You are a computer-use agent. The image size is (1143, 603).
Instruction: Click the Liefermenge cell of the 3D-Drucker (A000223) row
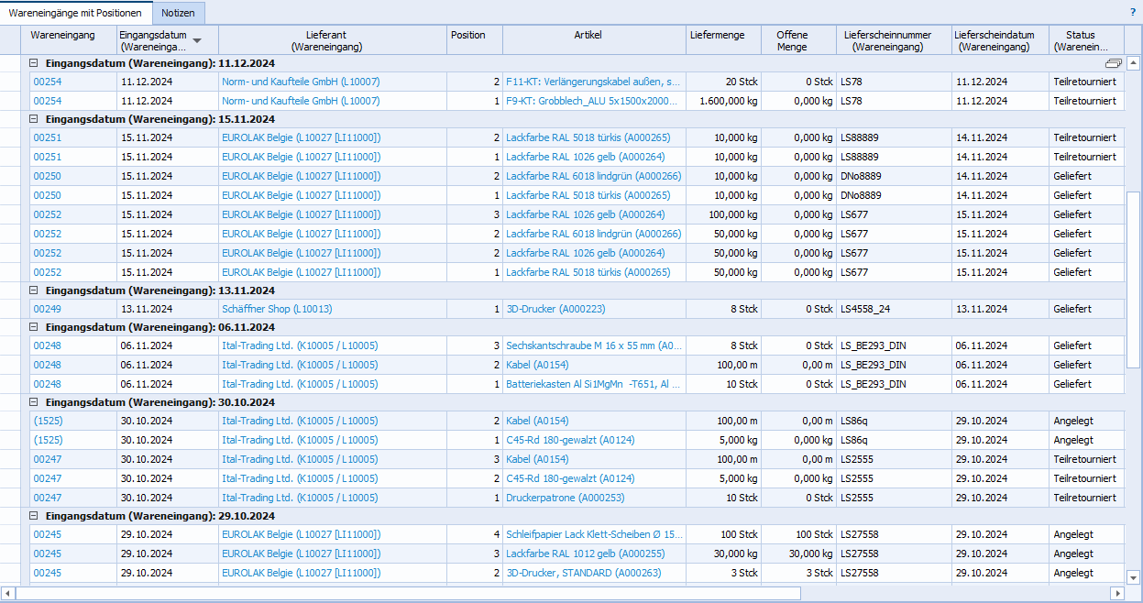(x=723, y=310)
